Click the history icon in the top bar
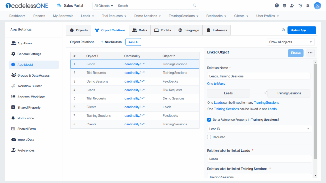Image resolution: width=326 pixels, height=183 pixels. pos(300,5)
